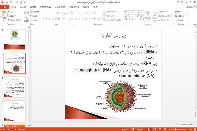The image size is (197, 131).
Task: Activate Format Painter
Action: 14,20
